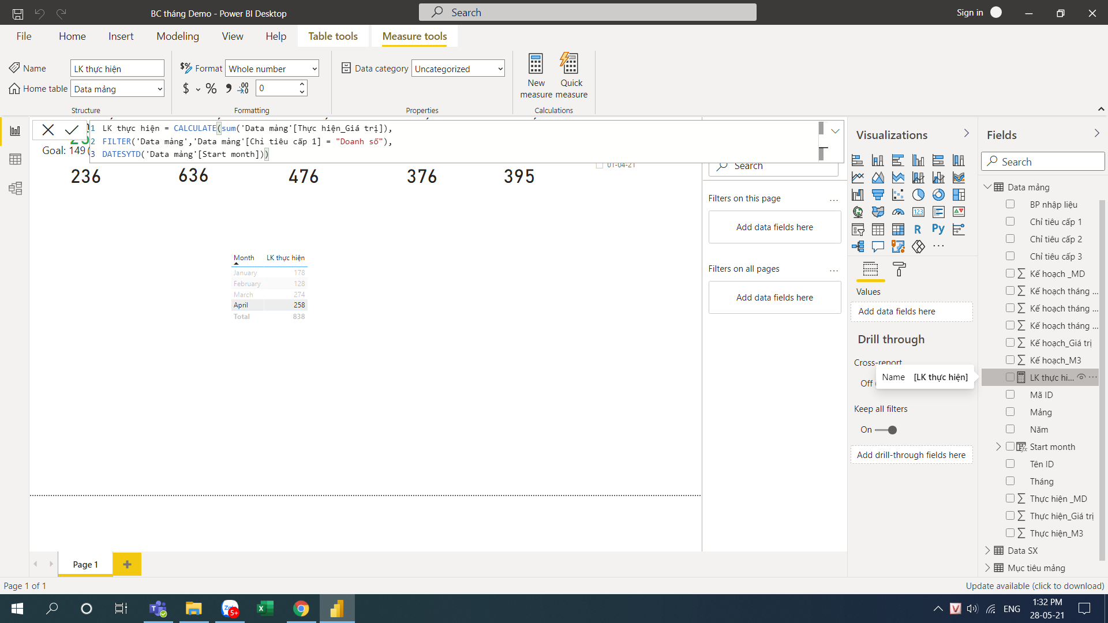The image size is (1108, 623).
Task: Click the Update available download link
Action: [x=1035, y=586]
